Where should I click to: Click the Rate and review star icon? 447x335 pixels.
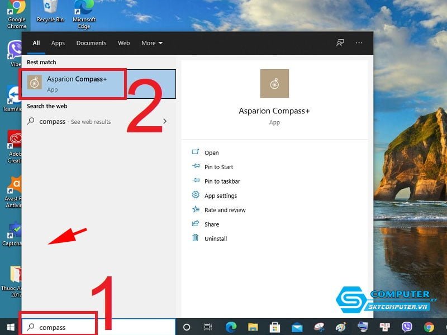point(196,210)
